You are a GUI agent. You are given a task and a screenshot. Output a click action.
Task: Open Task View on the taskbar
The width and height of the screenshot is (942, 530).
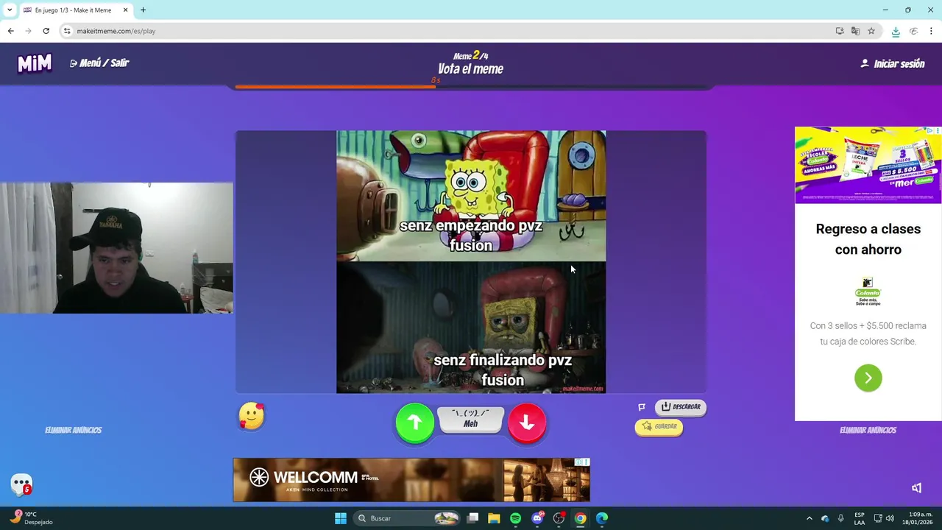pos(473,518)
